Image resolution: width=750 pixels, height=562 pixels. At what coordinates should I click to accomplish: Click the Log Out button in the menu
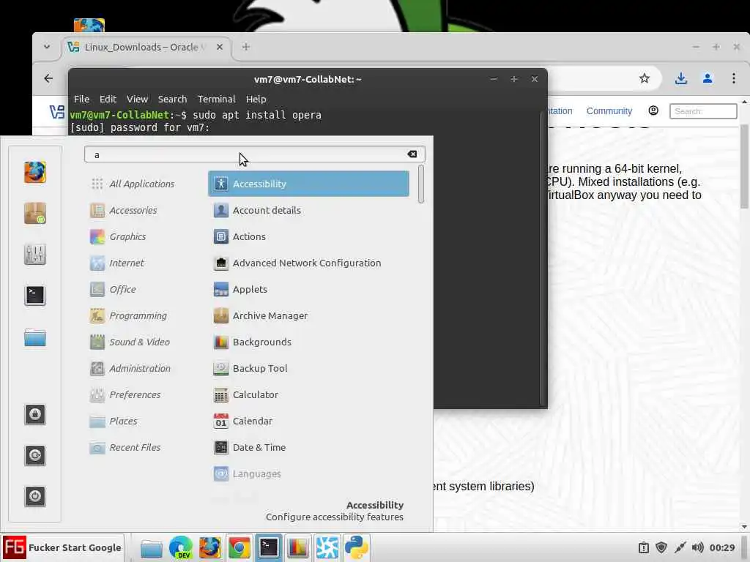point(35,455)
